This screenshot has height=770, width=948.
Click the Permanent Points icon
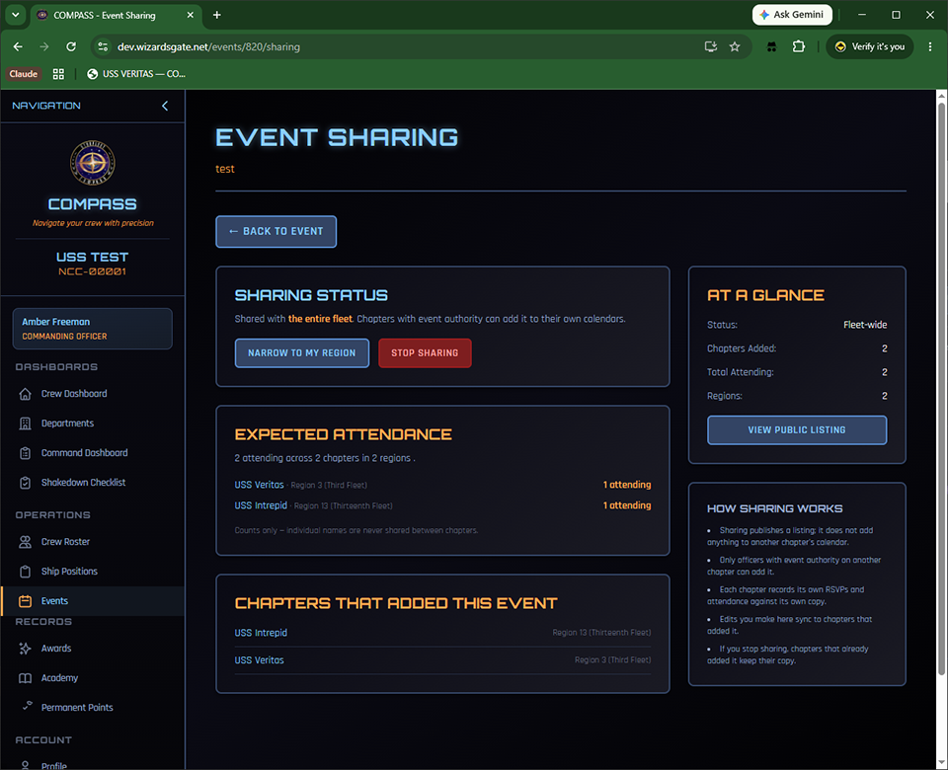tap(28, 705)
